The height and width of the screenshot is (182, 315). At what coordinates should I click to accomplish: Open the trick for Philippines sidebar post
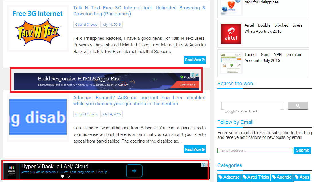[x=261, y=2]
